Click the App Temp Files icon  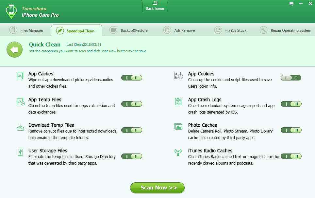point(21,101)
